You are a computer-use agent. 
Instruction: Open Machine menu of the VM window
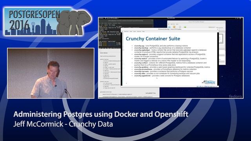pyautogui.click(x=126, y=31)
